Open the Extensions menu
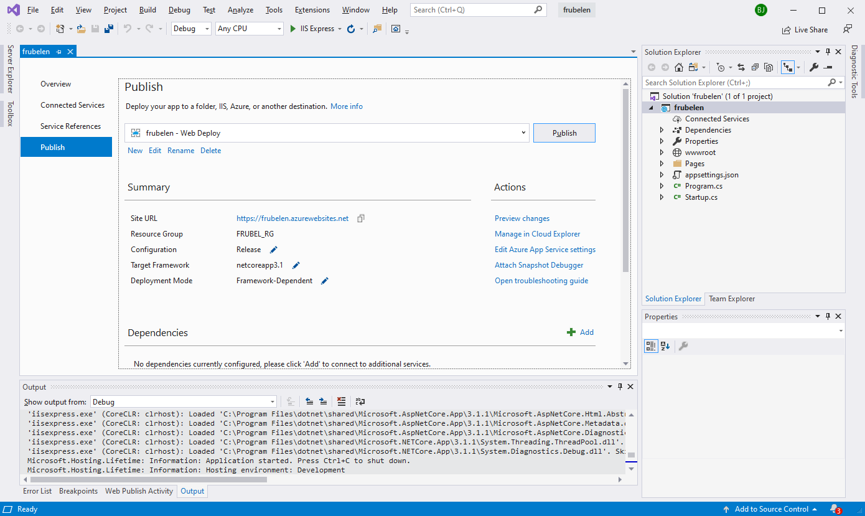865x516 pixels. (x=312, y=10)
